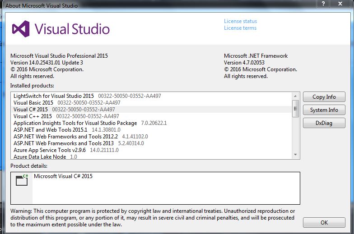Click the installed products scroll up arrow

pyautogui.click(x=295, y=96)
